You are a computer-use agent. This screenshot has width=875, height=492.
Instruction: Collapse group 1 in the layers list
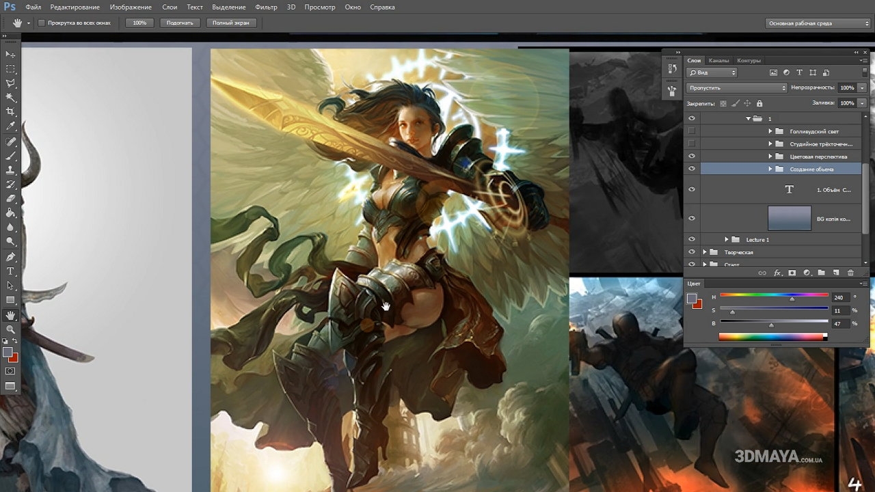748,118
